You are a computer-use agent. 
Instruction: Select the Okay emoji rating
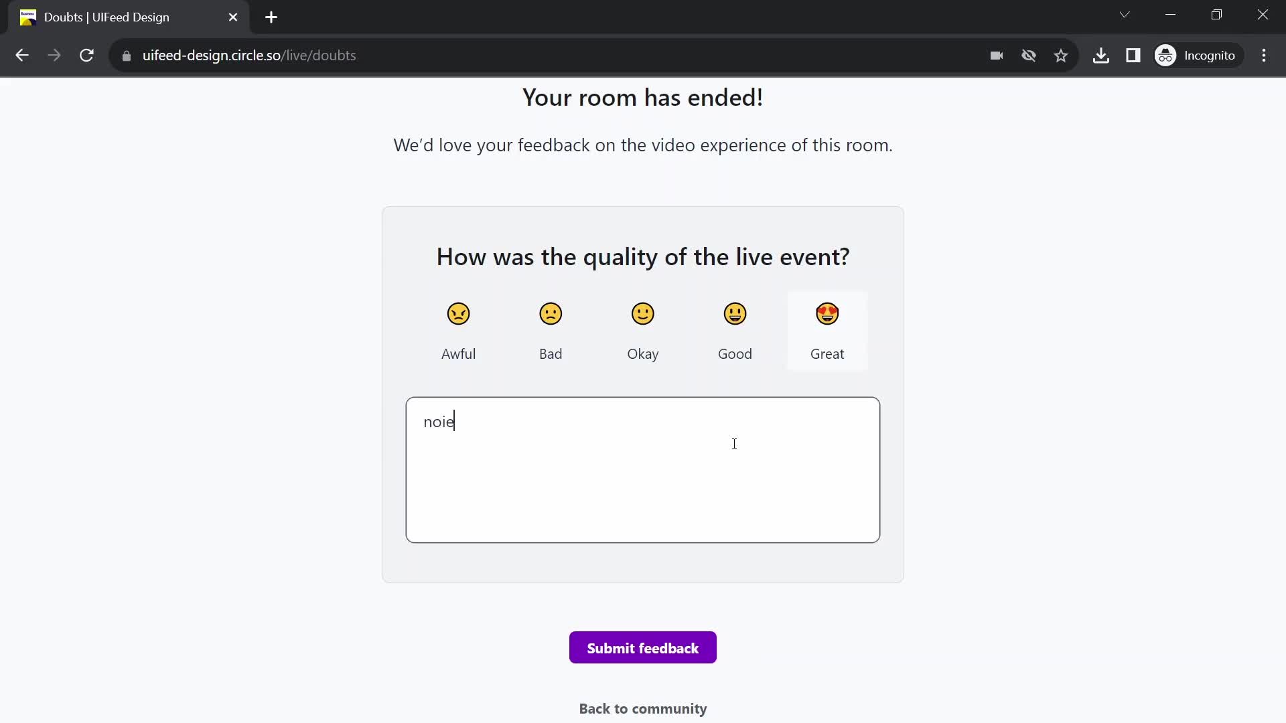click(x=643, y=313)
